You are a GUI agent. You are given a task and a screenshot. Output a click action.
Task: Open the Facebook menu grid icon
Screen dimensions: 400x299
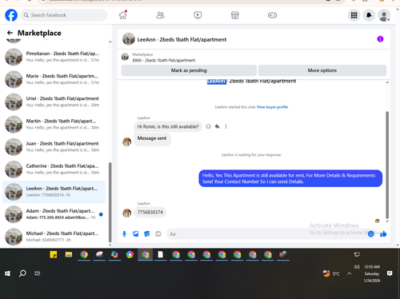pos(354,15)
